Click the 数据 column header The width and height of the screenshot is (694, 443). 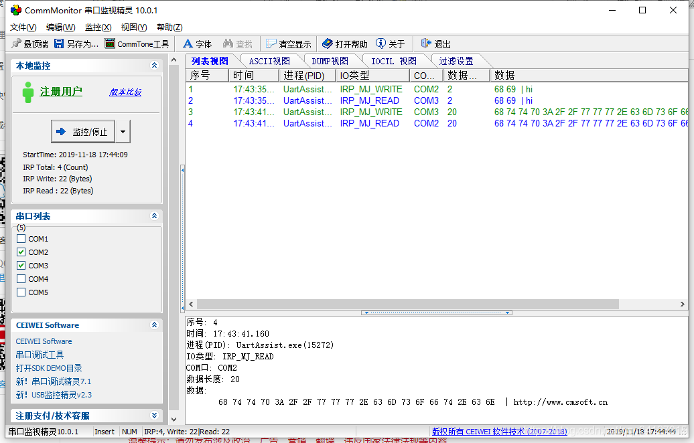(589, 75)
